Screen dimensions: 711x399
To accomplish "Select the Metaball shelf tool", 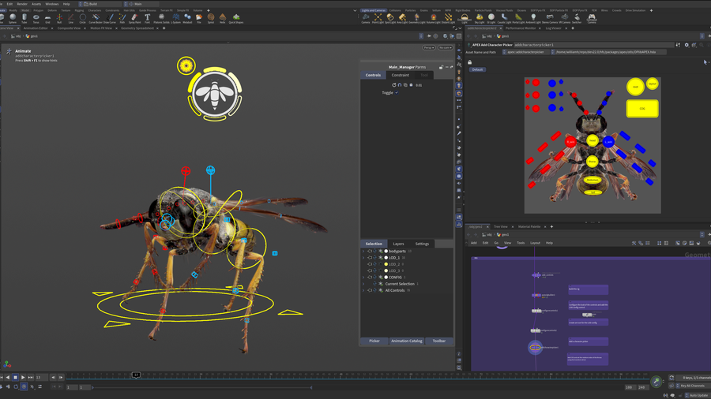I will coord(187,18).
